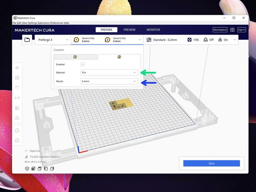This screenshot has width=256, height=192.
Task: Open the Settings menu
Action: tap(33, 23)
